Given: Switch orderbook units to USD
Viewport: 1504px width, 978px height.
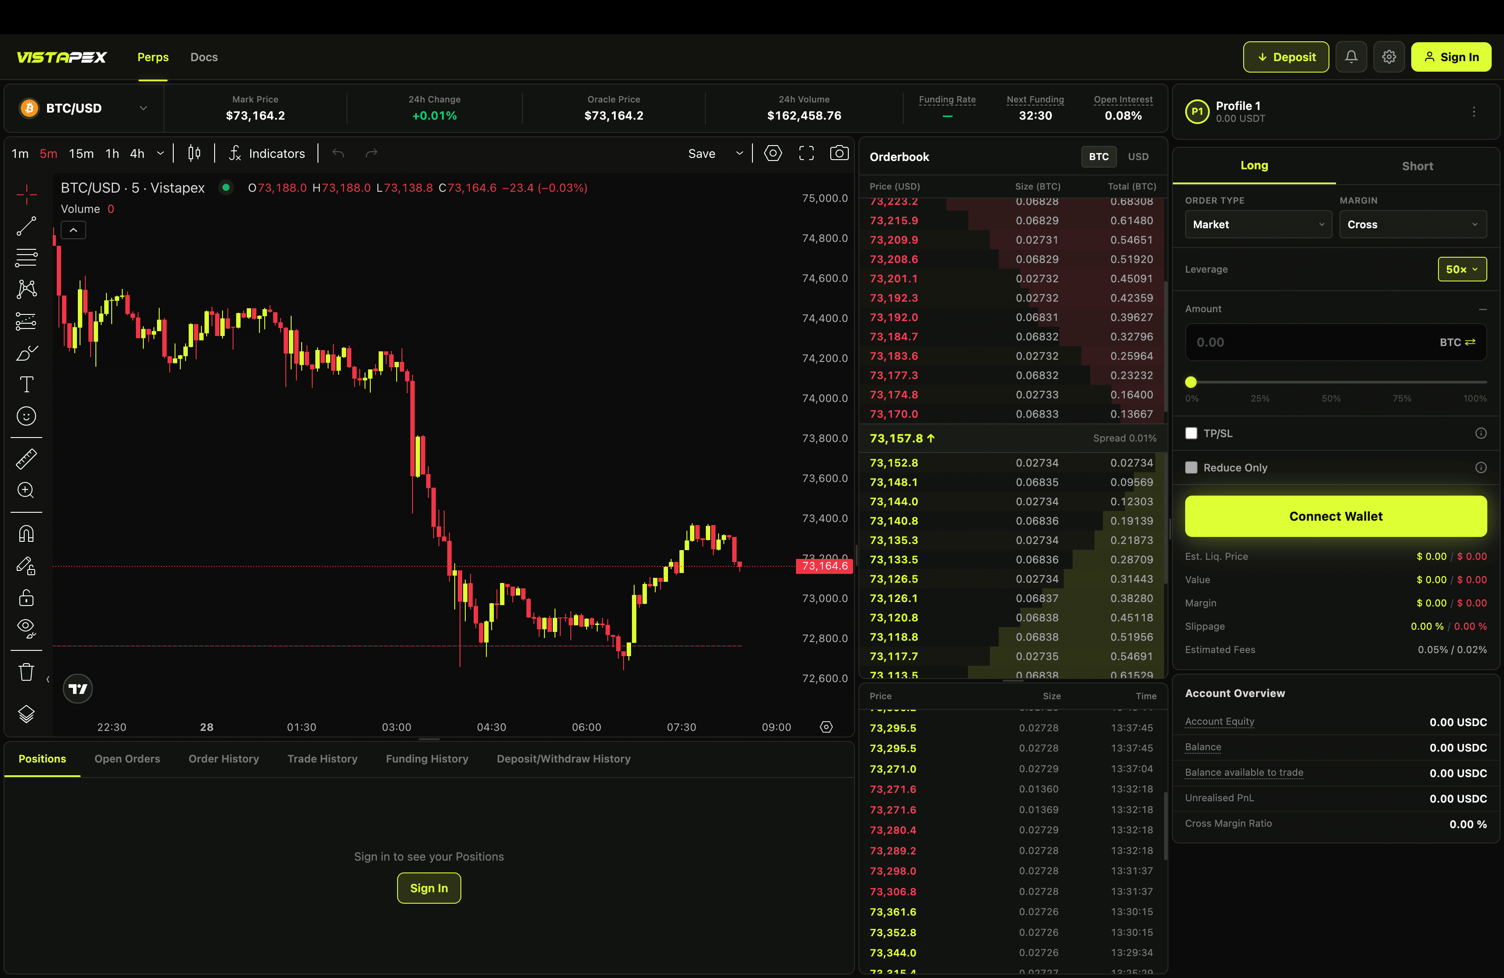Looking at the screenshot, I should pyautogui.click(x=1138, y=157).
